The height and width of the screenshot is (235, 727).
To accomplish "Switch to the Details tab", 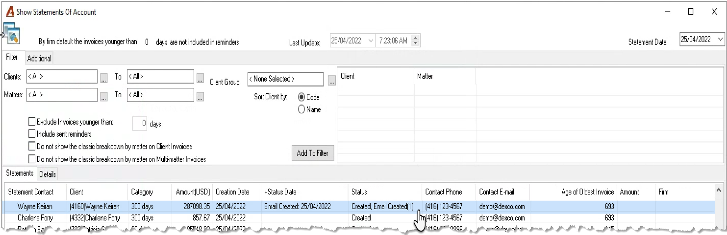I will pyautogui.click(x=48, y=174).
